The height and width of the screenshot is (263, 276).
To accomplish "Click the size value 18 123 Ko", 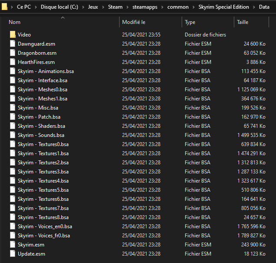I will [255, 254].
